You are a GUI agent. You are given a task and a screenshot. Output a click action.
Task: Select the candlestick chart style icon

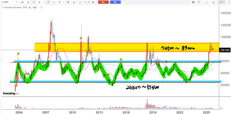click(x=48, y=2)
